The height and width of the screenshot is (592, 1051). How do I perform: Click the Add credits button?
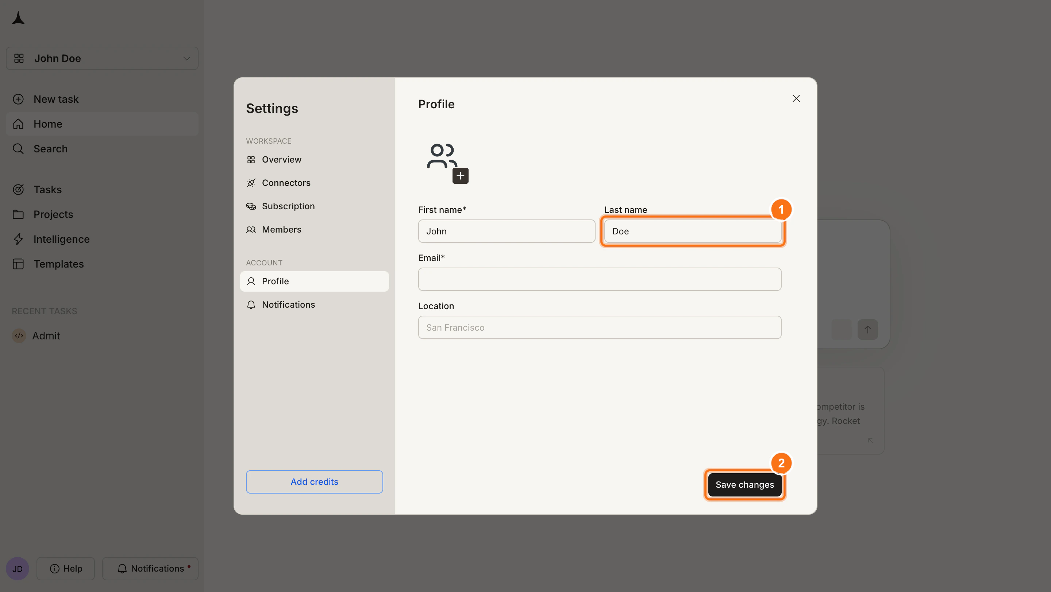tap(314, 482)
